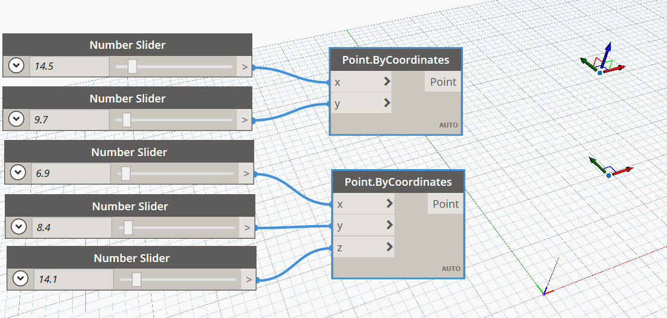Click the 6.9 slider output port
The width and height of the screenshot is (667, 318).
click(x=246, y=174)
